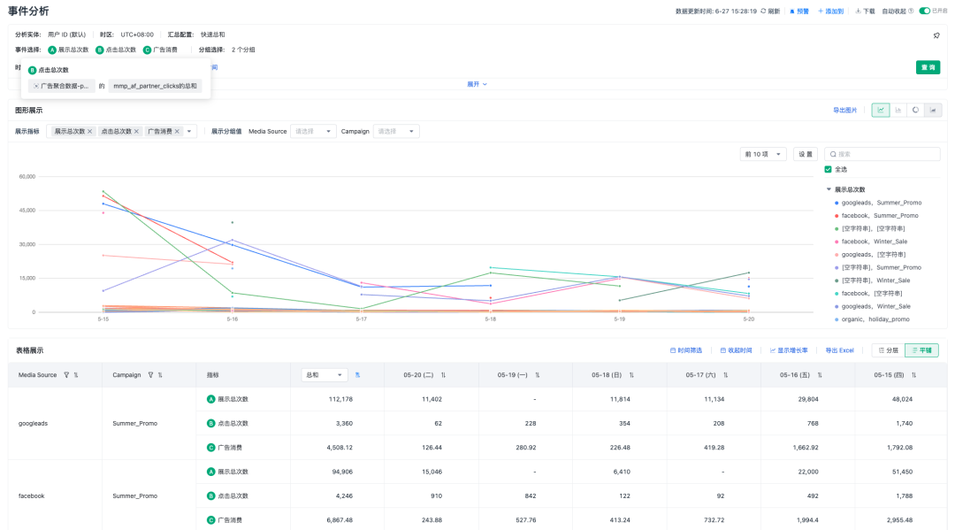Toggle facebook, [空字符串] legend series
955x530 pixels.
tap(868, 294)
